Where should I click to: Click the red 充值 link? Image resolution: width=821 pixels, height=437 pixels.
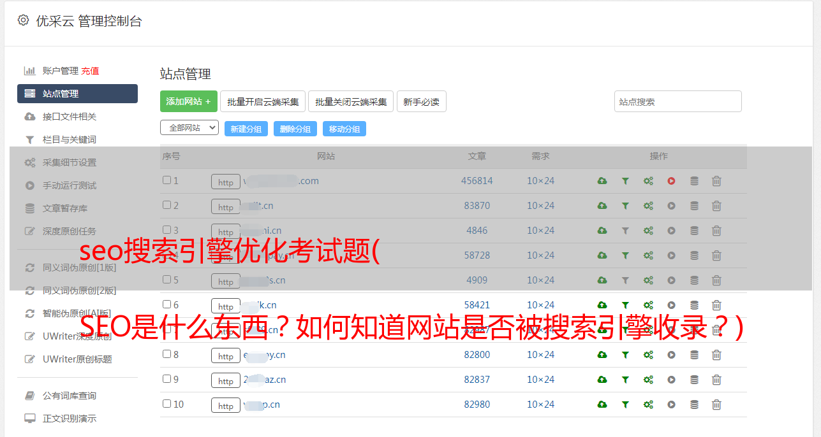point(90,71)
